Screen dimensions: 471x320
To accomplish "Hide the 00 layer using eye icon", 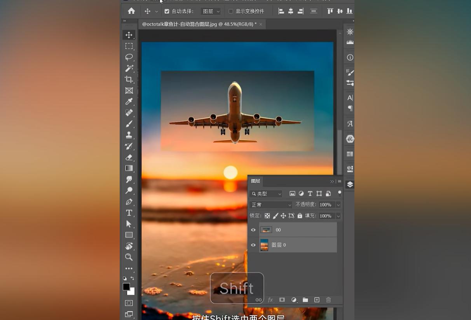I will [253, 230].
